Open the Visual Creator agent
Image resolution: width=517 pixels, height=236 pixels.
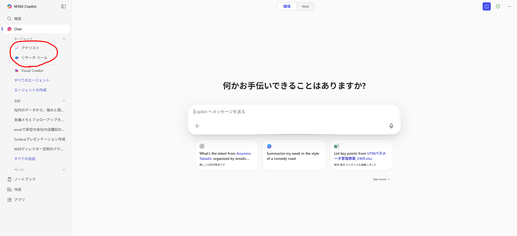pyautogui.click(x=32, y=71)
